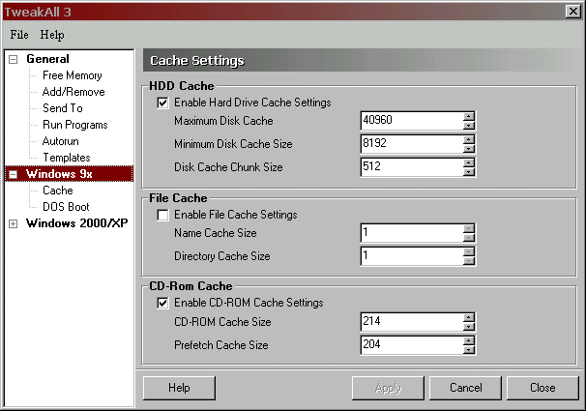Open the Run Programs page
This screenshot has width=586, height=411.
[x=75, y=125]
